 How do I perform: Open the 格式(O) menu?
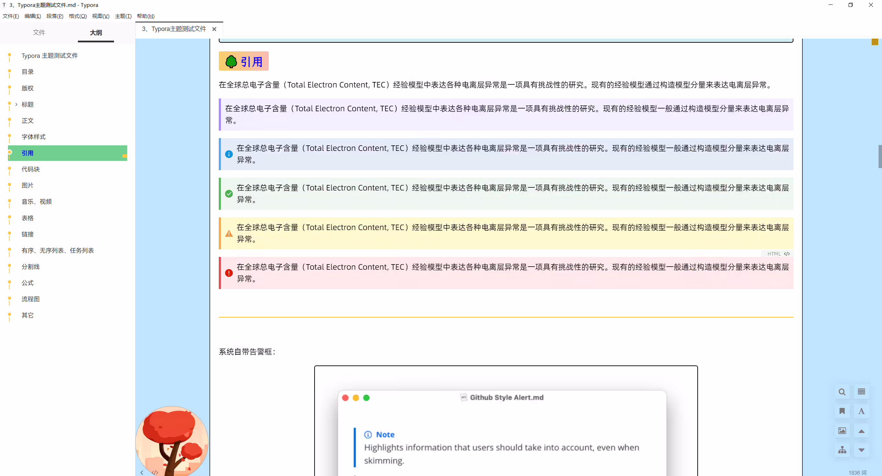point(78,16)
